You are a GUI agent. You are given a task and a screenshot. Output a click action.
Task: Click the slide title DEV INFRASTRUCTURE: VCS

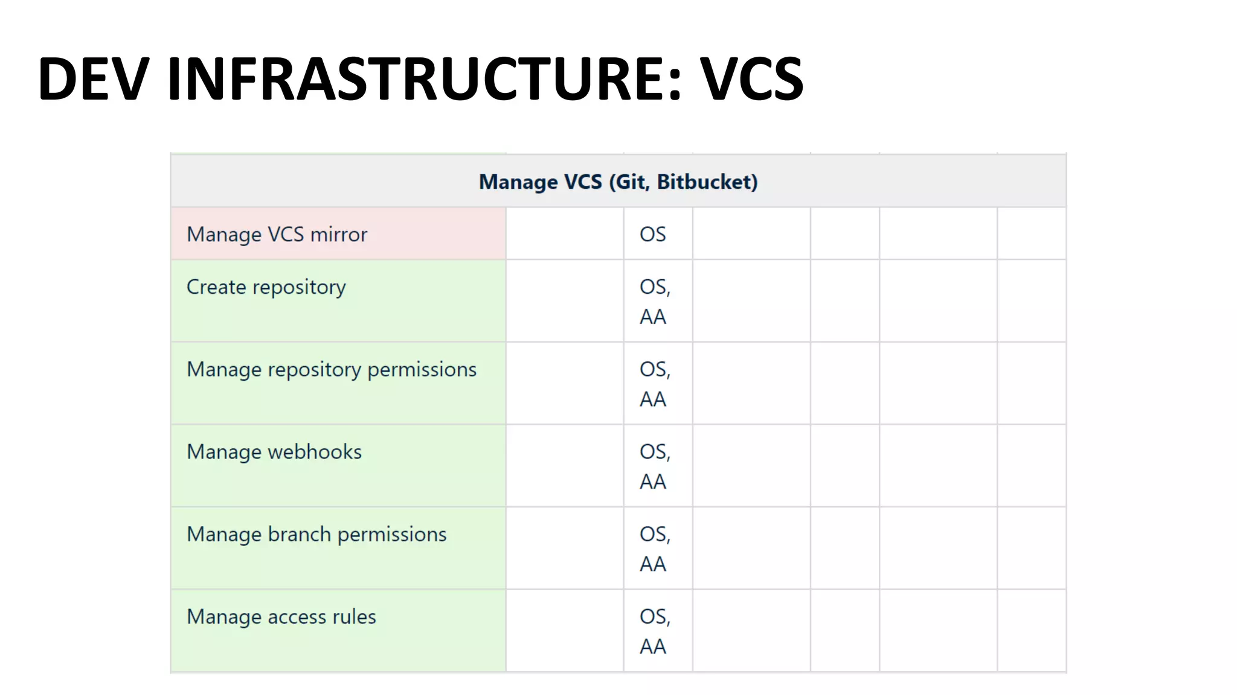click(x=420, y=79)
